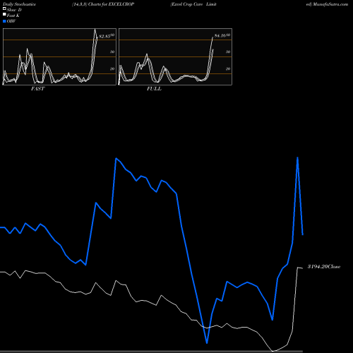353x353 pixels.
Task: Click the 'Excel Crop Care Limit' text
Action: click(x=193, y=4)
